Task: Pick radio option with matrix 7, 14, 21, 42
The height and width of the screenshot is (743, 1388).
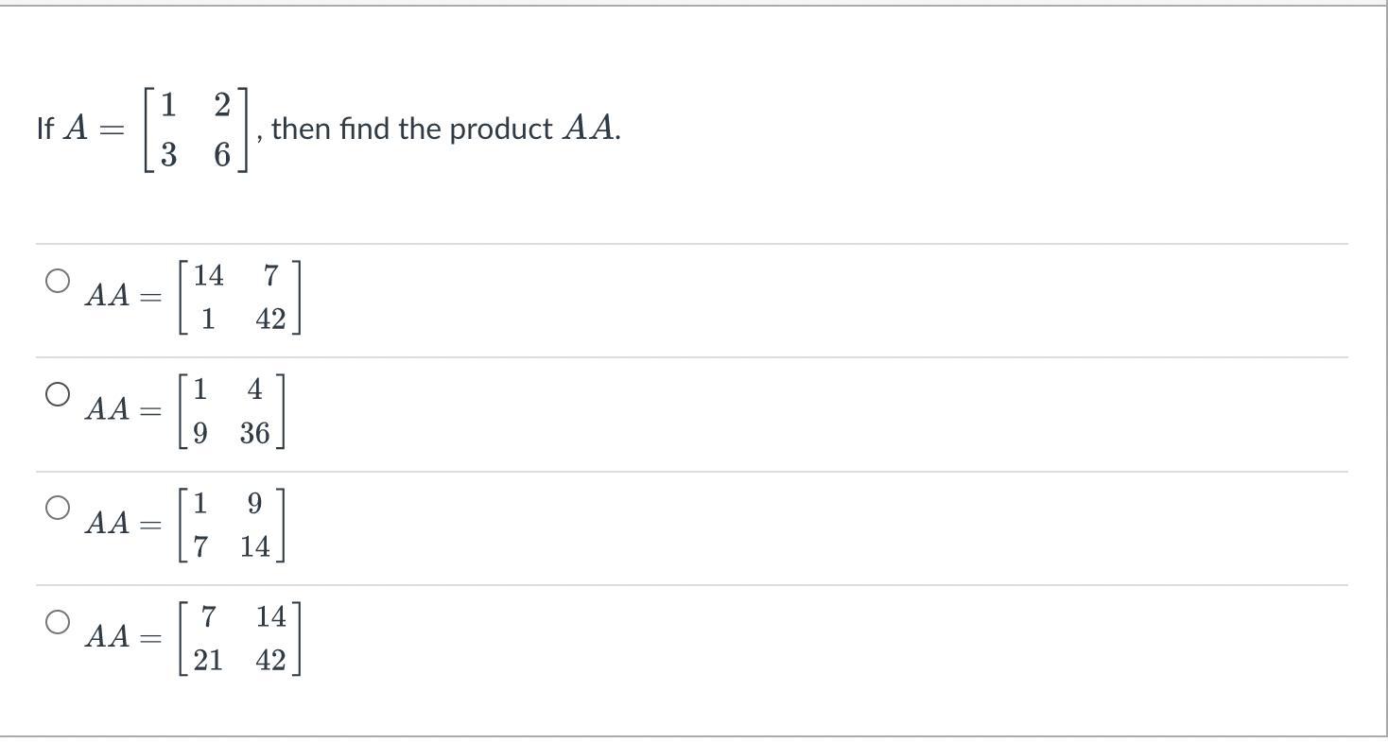Action: click(x=58, y=621)
